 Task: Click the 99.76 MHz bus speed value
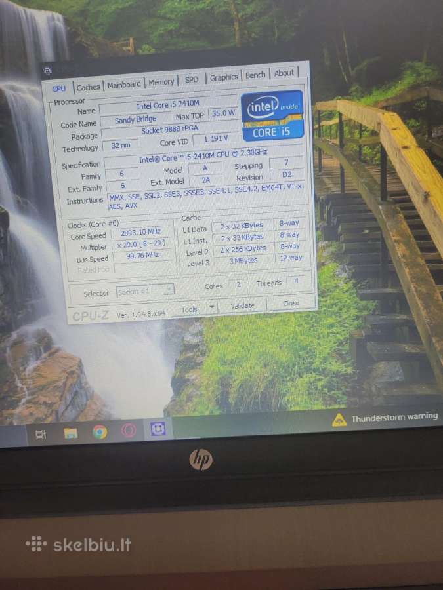click(142, 255)
